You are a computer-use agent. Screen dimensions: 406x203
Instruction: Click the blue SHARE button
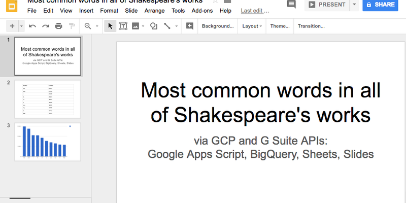click(x=380, y=5)
